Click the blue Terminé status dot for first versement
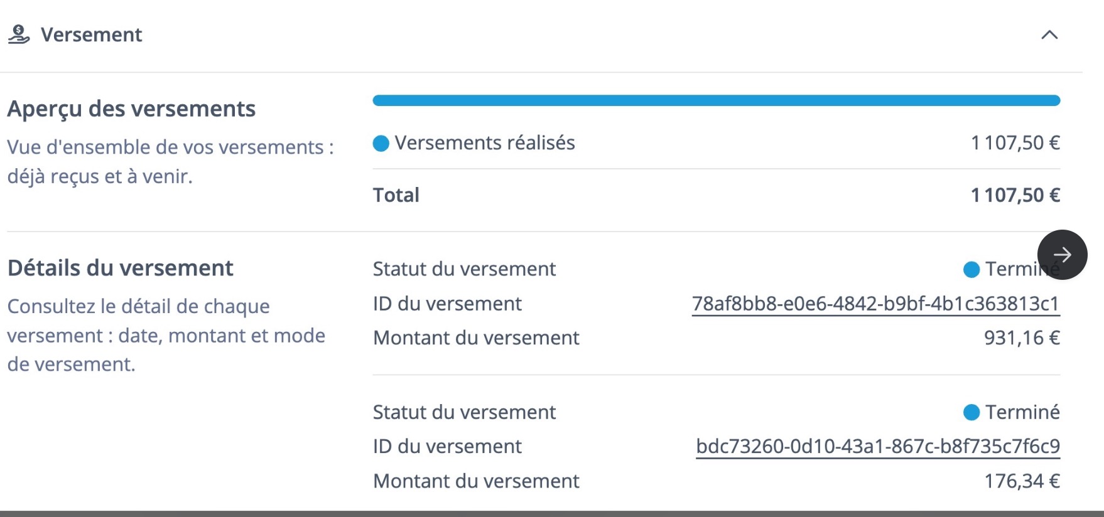The width and height of the screenshot is (1104, 517). pos(972,270)
